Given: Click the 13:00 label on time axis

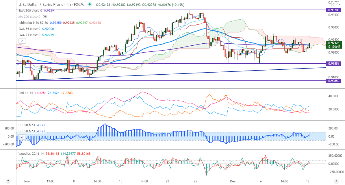Looking at the screenshot, I should tap(51, 181).
